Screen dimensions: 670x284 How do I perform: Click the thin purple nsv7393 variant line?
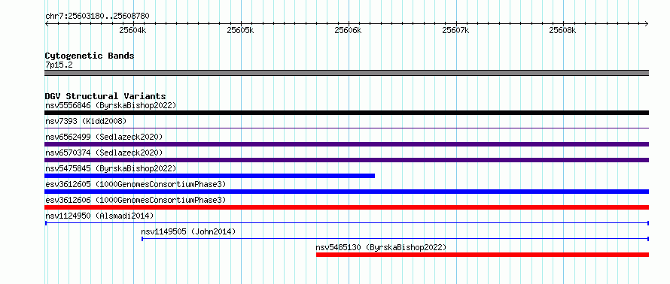(x=346, y=128)
